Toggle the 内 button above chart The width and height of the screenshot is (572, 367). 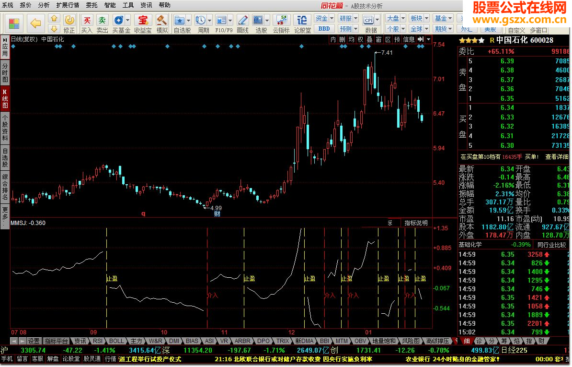pos(333,39)
